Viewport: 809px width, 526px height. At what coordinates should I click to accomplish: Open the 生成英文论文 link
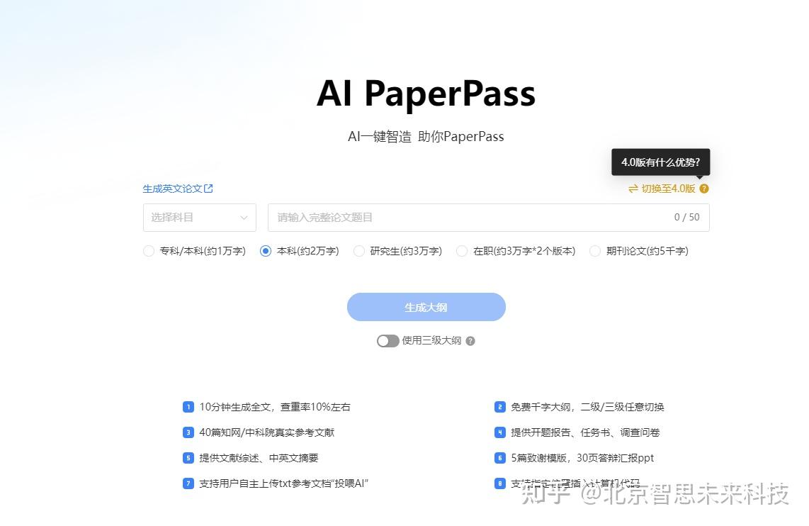174,188
